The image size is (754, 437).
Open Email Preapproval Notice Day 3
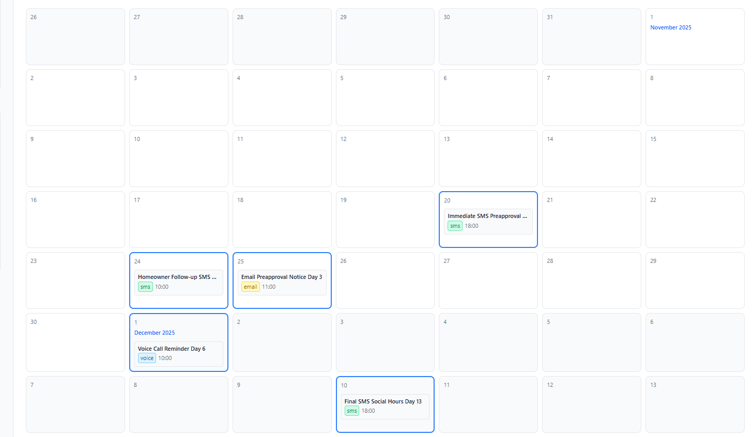pyautogui.click(x=281, y=277)
